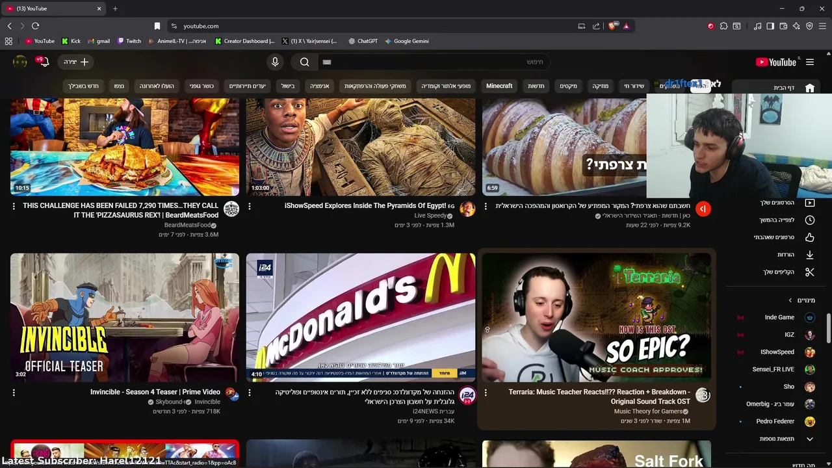Toggle bookmark for this page
This screenshot has width=832, height=468.
pyautogui.click(x=157, y=26)
